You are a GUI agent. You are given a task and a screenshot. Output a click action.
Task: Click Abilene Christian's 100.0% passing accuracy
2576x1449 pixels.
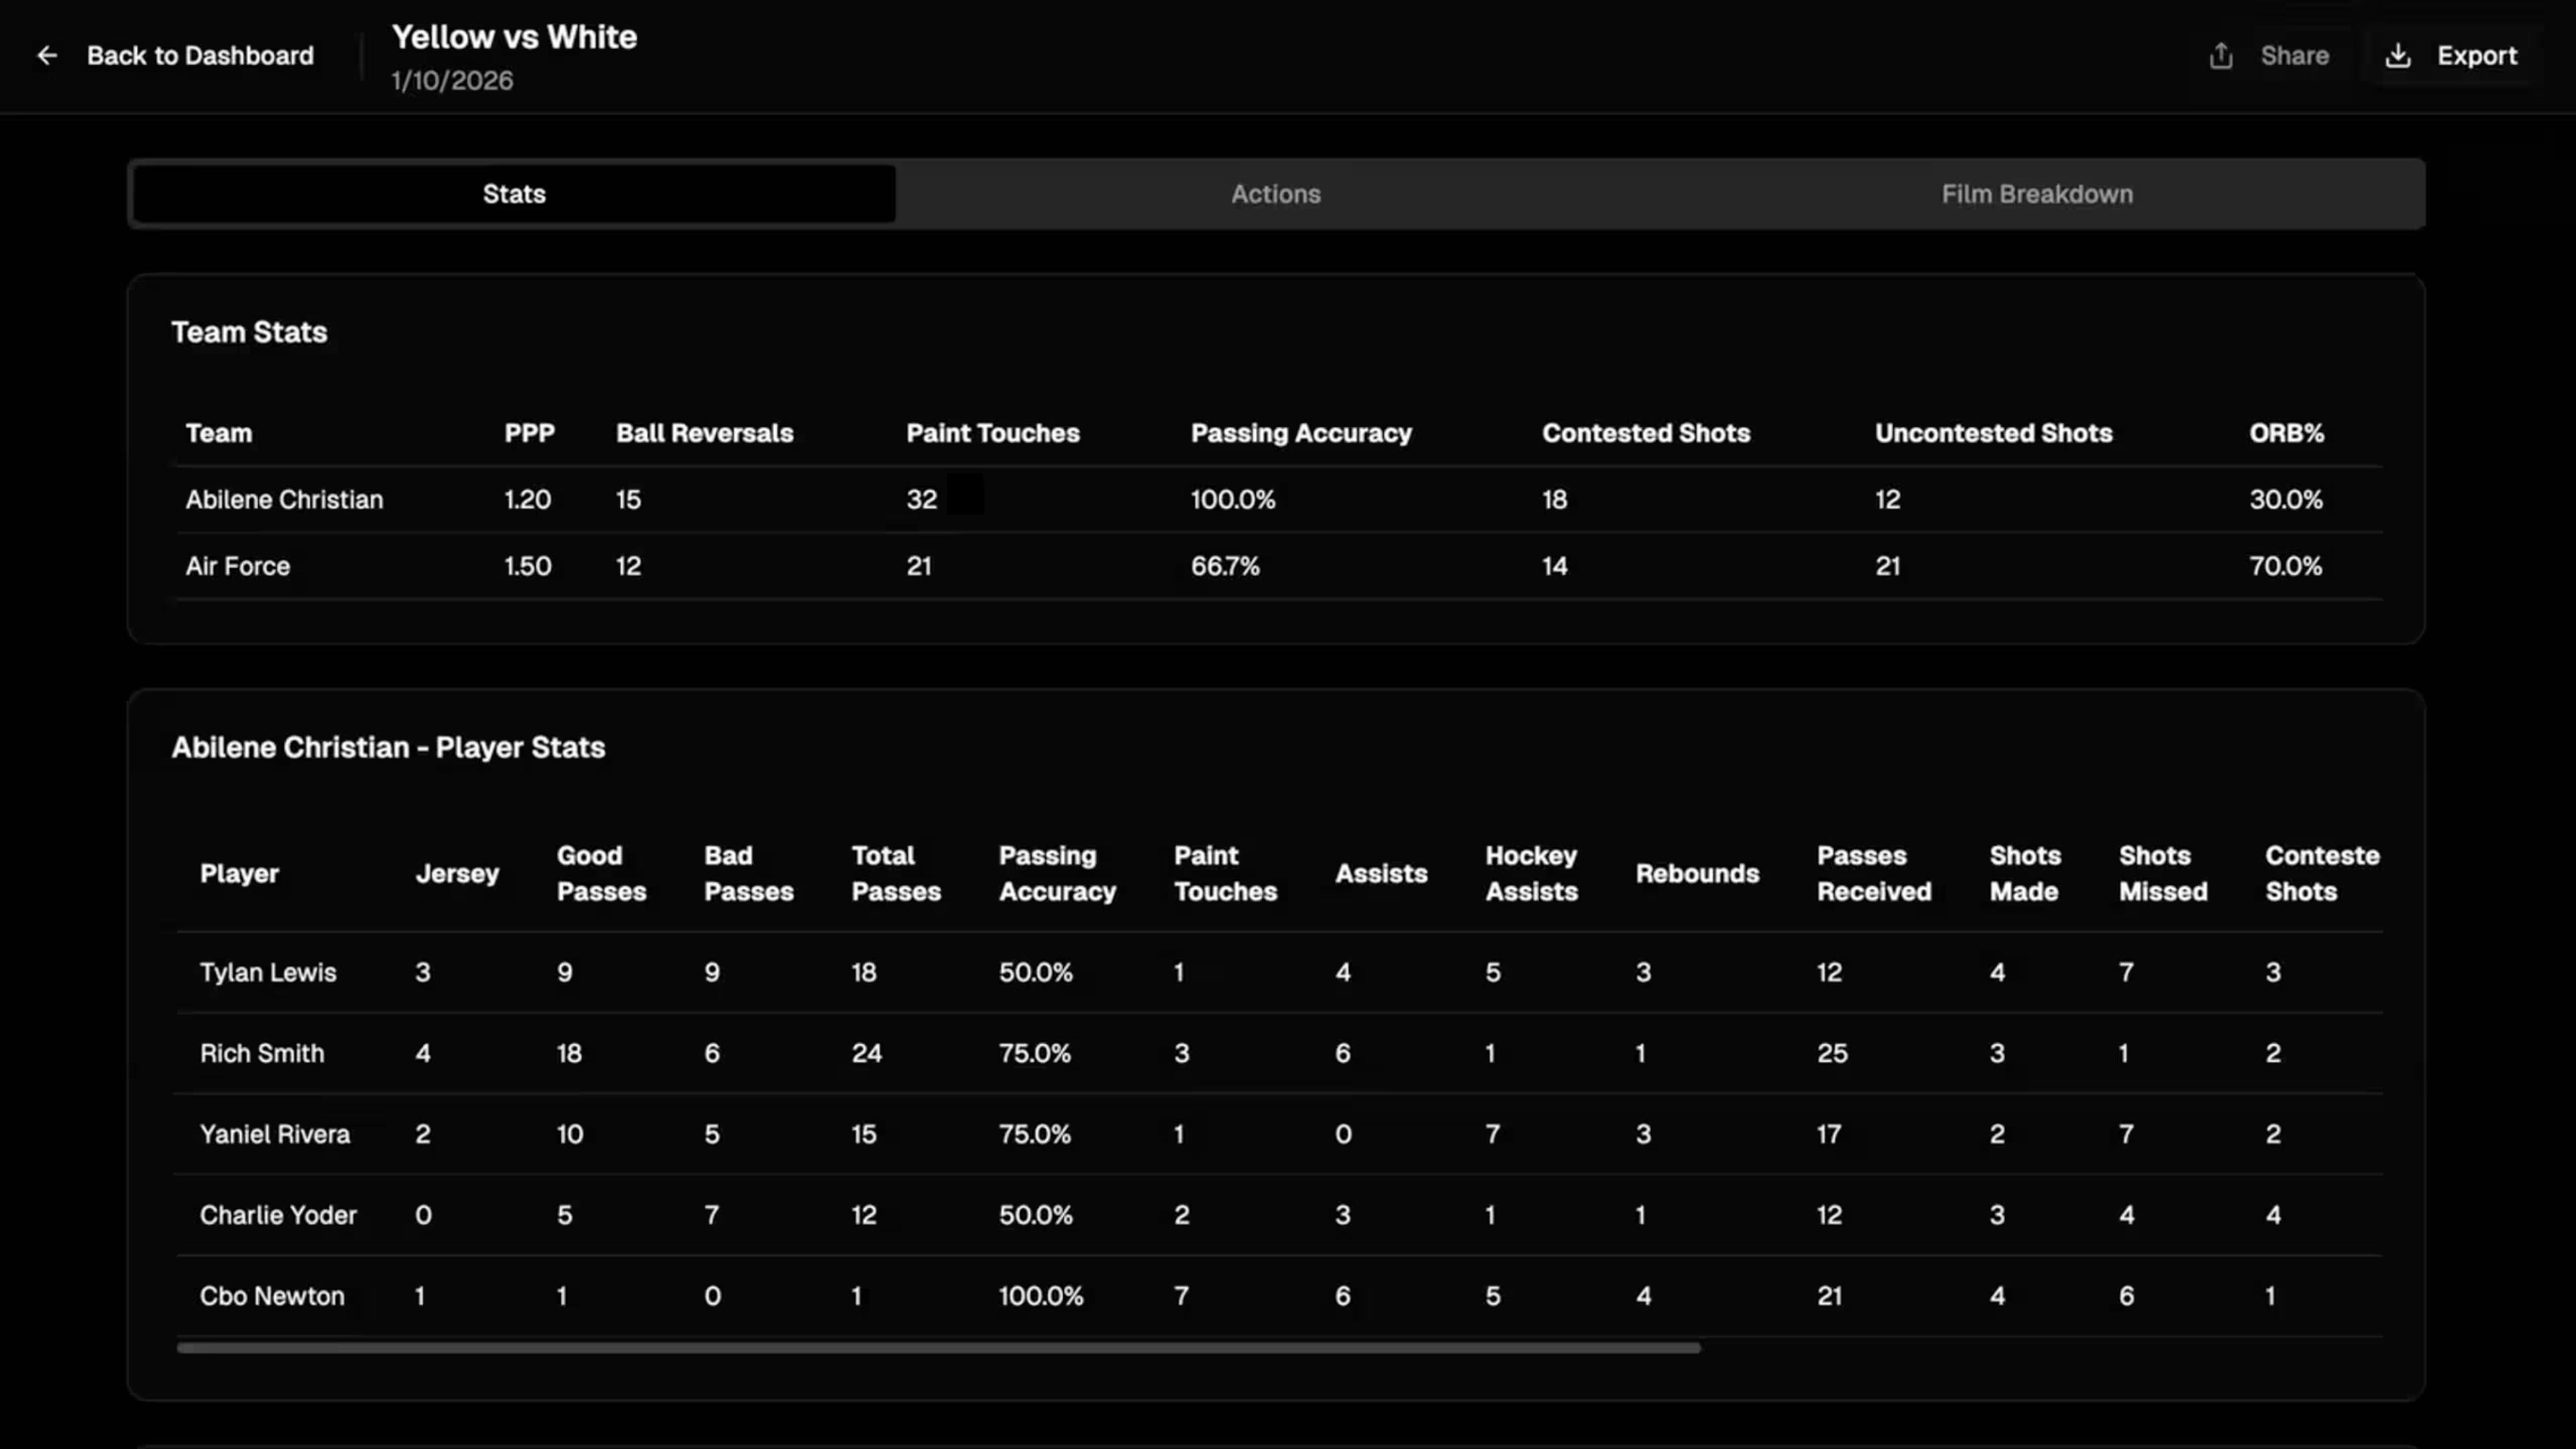coord(1233,500)
